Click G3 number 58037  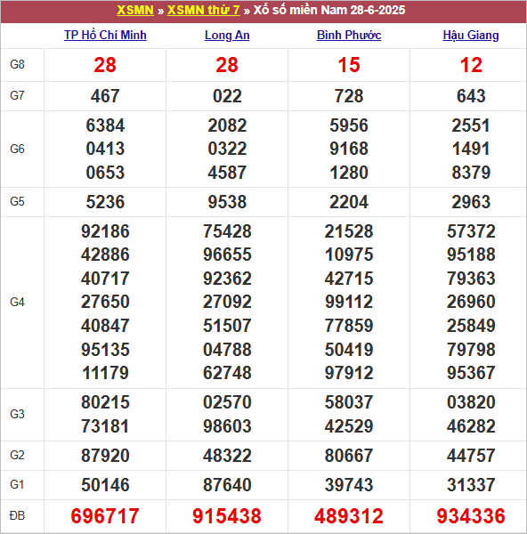(x=349, y=402)
